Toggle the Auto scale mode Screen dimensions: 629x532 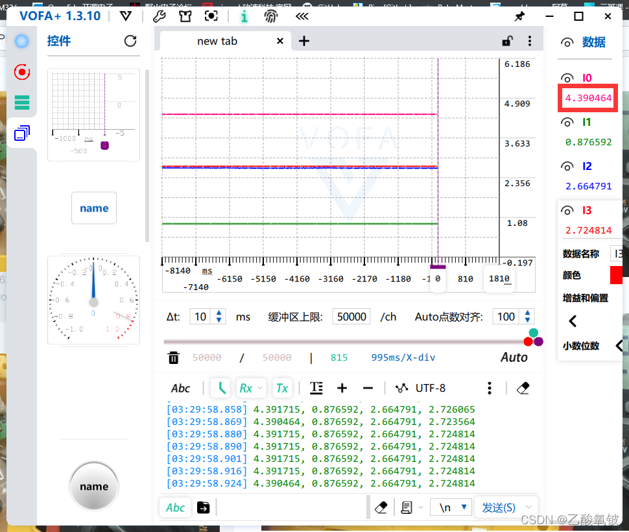pos(514,357)
